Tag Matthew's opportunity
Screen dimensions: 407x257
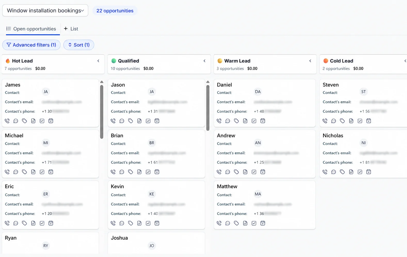tap(236, 223)
